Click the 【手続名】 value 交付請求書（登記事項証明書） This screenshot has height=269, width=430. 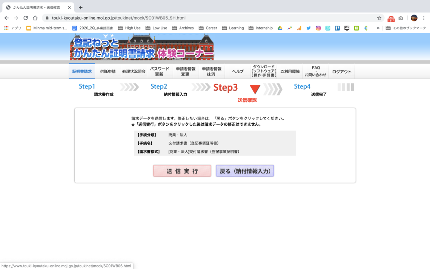pyautogui.click(x=193, y=143)
